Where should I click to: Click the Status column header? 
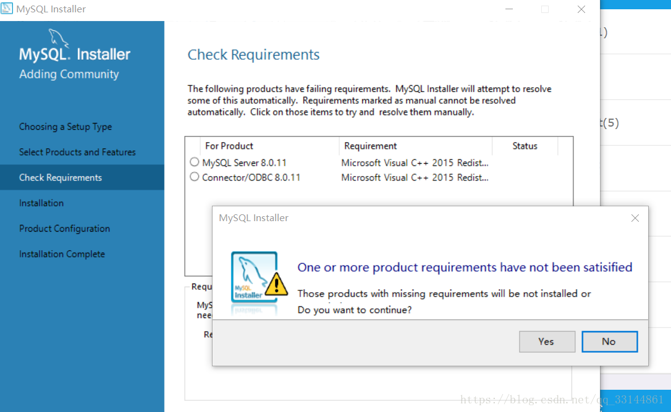click(x=525, y=146)
